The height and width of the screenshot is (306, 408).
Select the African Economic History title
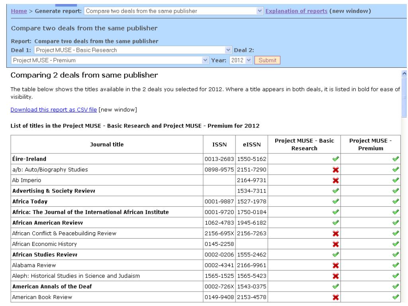(44, 244)
